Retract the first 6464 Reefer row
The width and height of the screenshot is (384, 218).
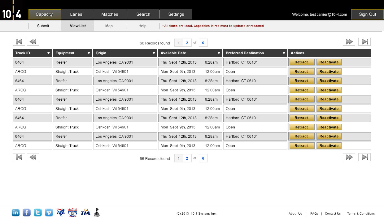301,62
